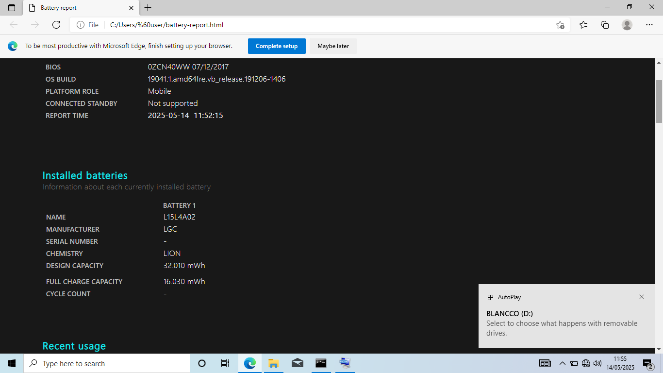Open the Mail app from taskbar
Viewport: 663px width, 373px height.
tap(297, 363)
